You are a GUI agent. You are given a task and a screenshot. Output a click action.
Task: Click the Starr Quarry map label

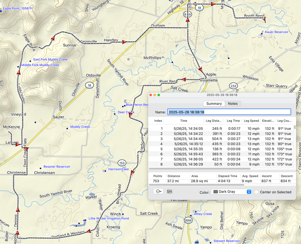pos(277,86)
